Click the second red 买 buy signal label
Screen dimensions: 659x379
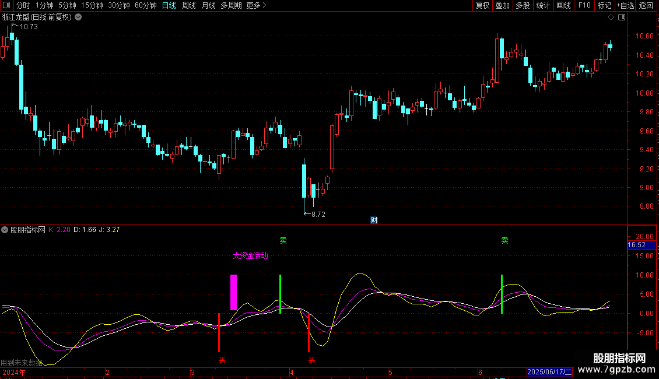pos(311,360)
